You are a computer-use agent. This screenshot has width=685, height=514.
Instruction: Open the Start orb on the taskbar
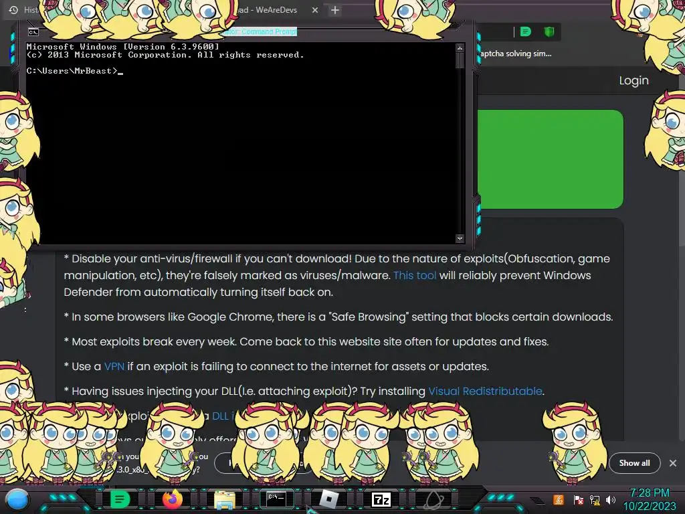click(17, 499)
